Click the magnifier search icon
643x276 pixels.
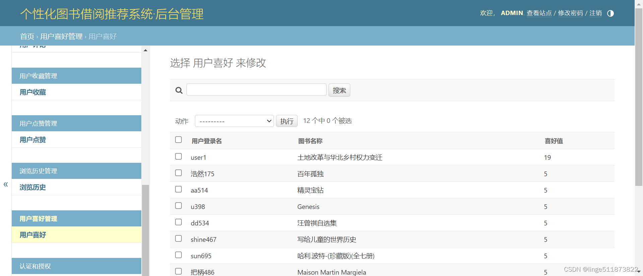click(179, 90)
